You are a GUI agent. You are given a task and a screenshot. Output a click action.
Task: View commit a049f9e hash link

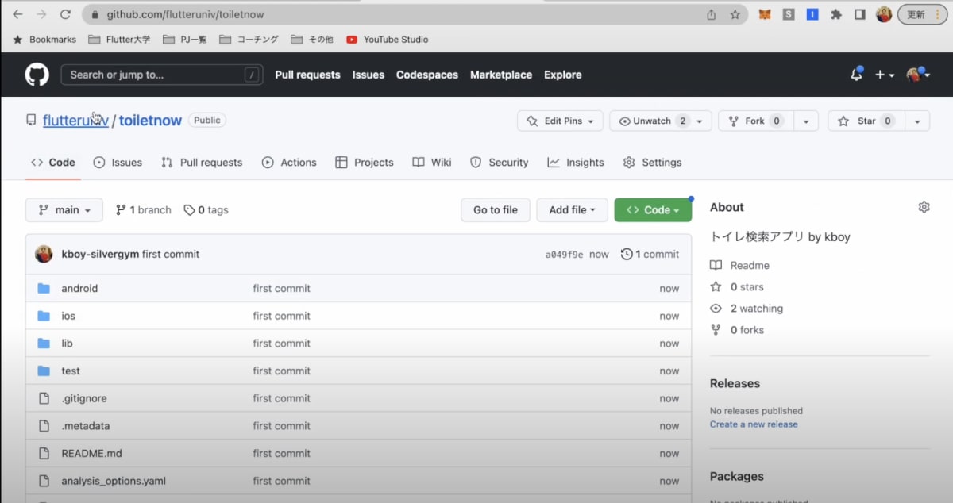564,255
